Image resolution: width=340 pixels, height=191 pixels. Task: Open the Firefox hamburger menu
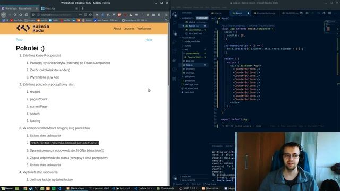(166, 15)
